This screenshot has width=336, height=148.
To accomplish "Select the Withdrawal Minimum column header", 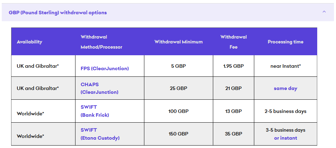I will [x=178, y=42].
